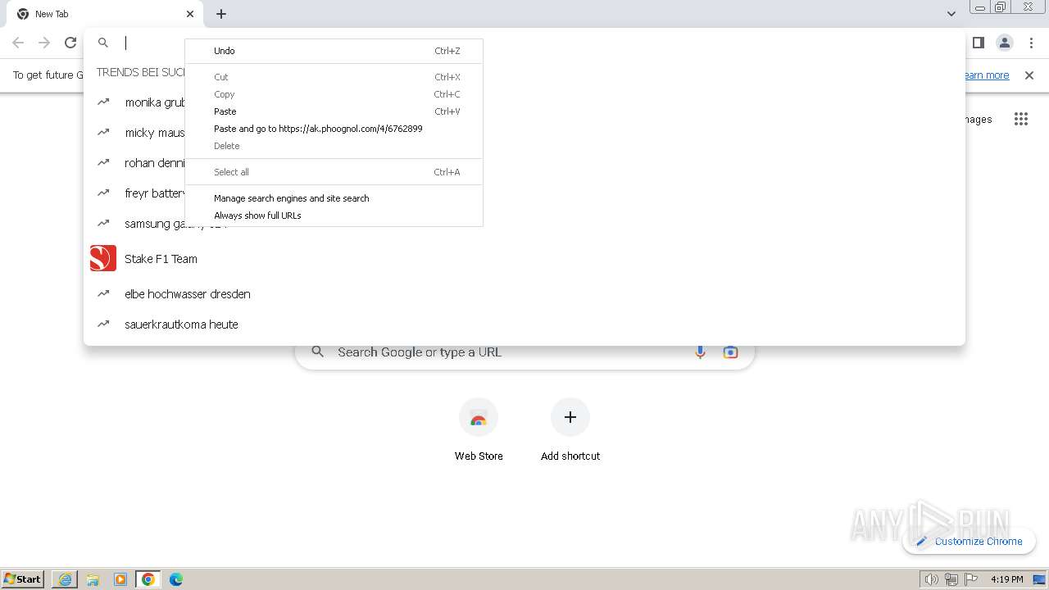Reload the page with the refresh icon

point(70,43)
